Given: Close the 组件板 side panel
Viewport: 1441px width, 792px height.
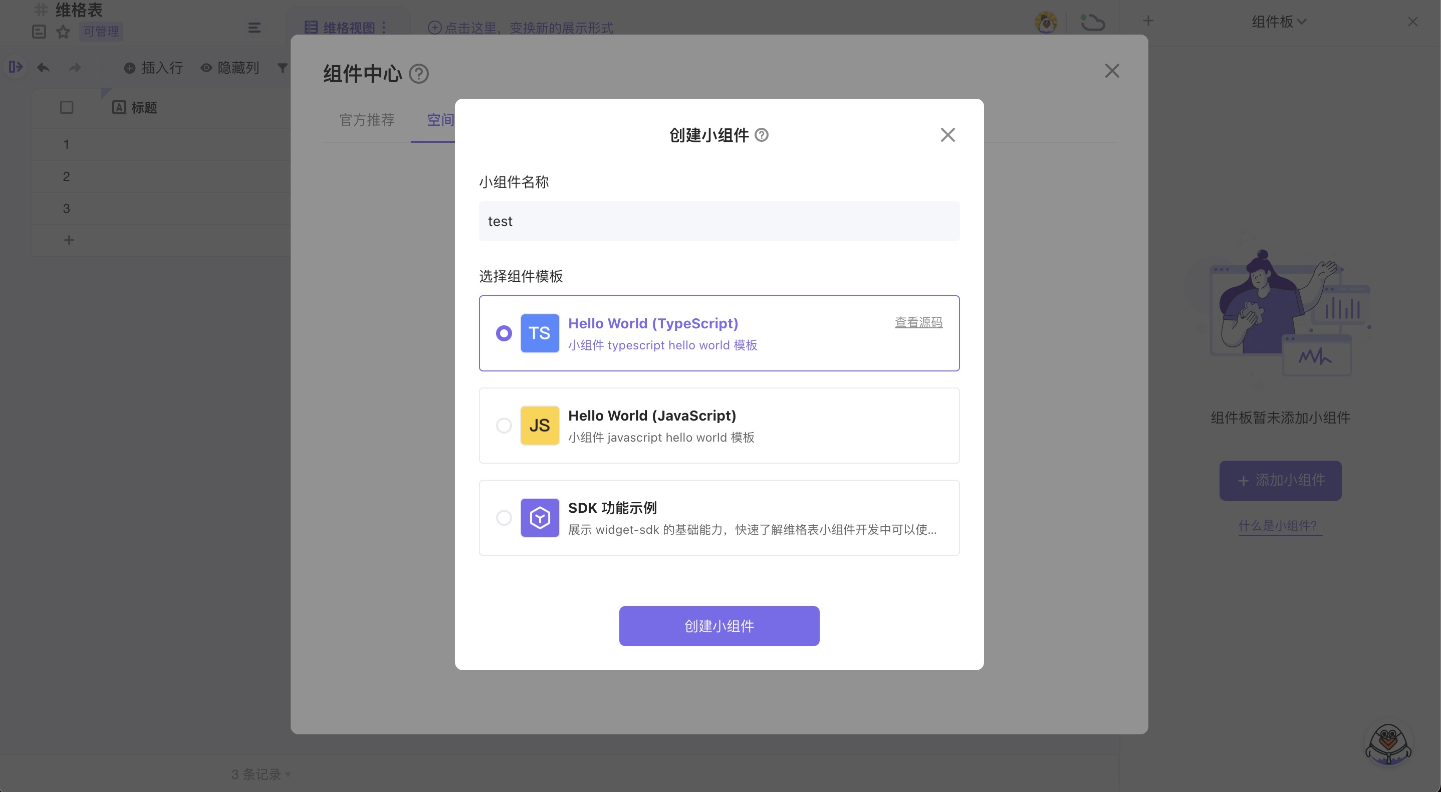Looking at the screenshot, I should [1412, 21].
